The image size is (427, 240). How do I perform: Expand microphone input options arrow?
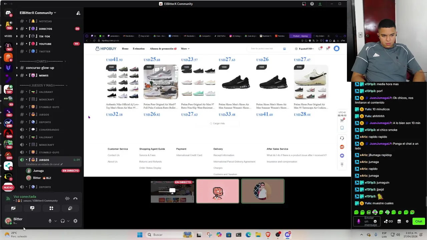[x=55, y=221]
